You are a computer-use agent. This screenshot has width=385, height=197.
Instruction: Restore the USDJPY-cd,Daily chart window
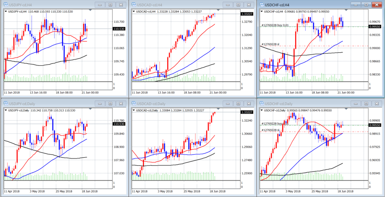click(111, 103)
